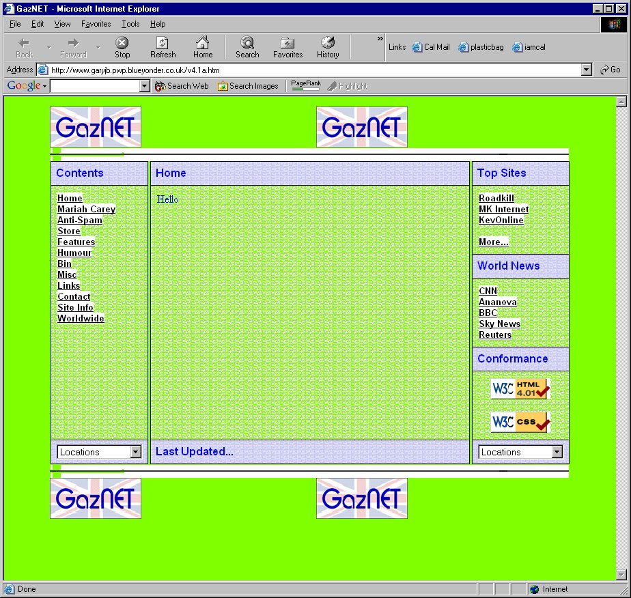The image size is (631, 598).
Task: Open the iamcal links shortcut
Action: (529, 47)
